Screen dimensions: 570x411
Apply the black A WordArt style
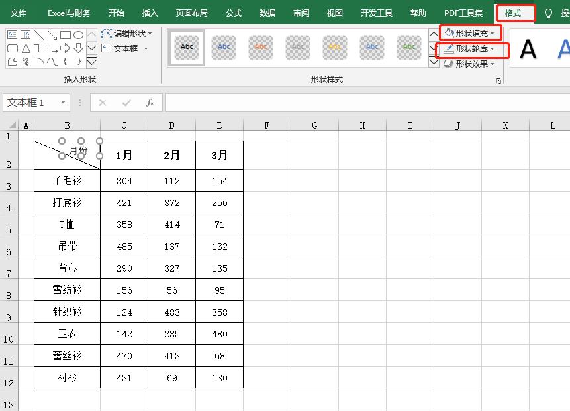pyautogui.click(x=528, y=49)
